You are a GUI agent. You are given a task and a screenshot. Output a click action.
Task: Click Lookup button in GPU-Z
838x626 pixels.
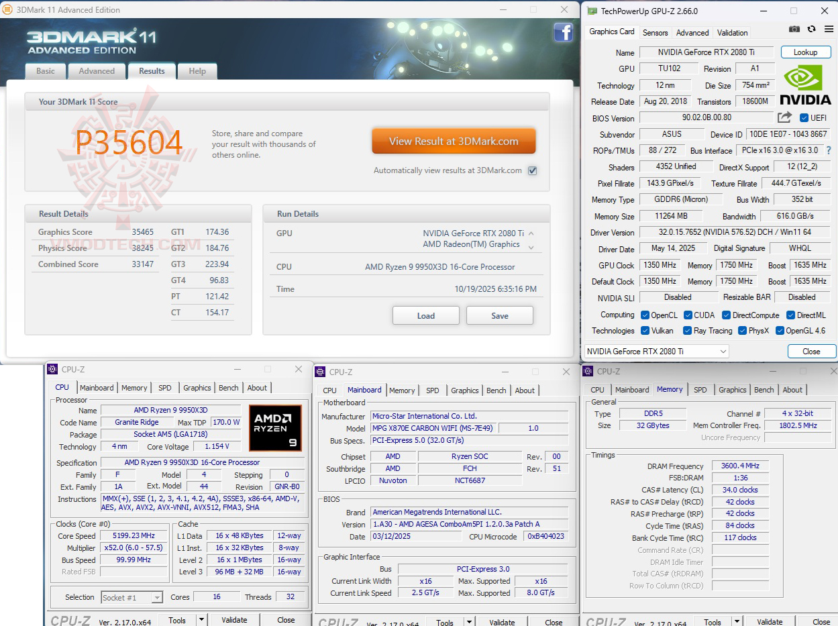coord(805,52)
